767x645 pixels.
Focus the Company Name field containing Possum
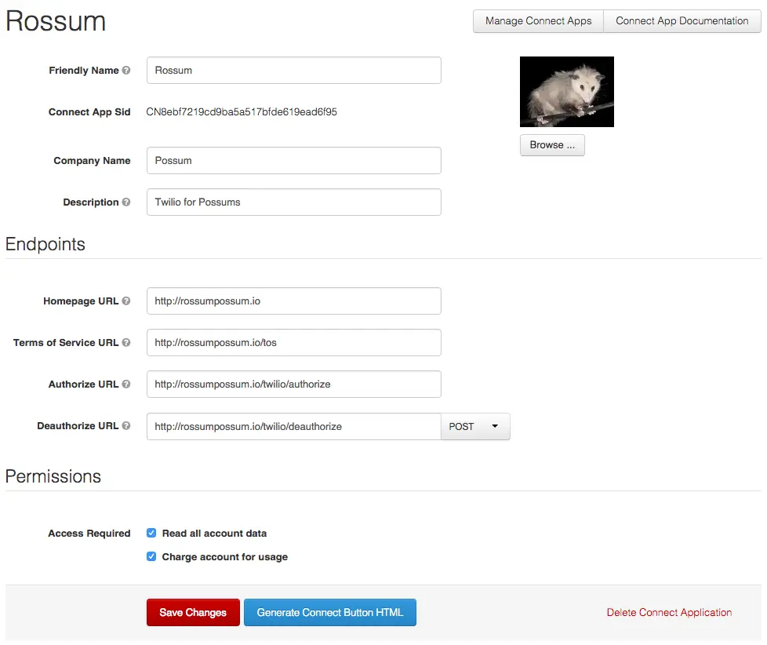coord(294,161)
